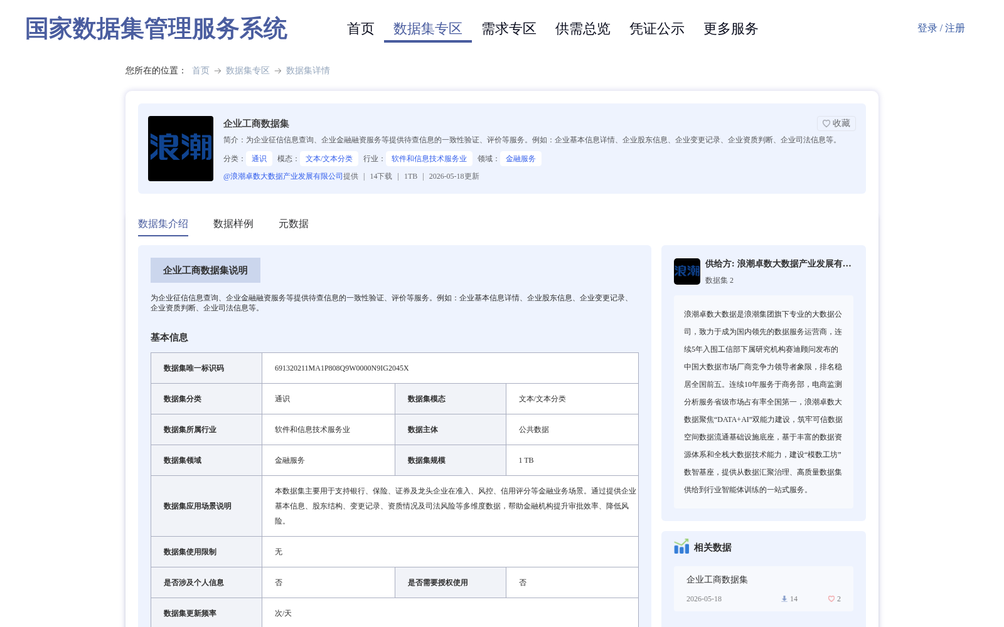Click the 公共数据 table value

[x=534, y=429]
